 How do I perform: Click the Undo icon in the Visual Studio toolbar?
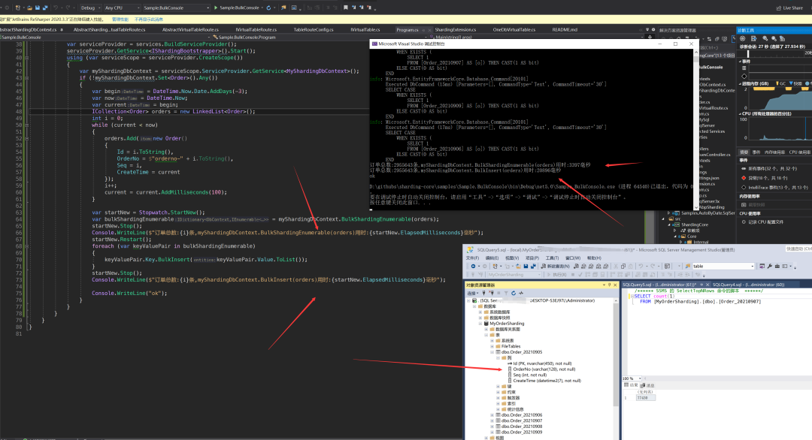coord(56,8)
